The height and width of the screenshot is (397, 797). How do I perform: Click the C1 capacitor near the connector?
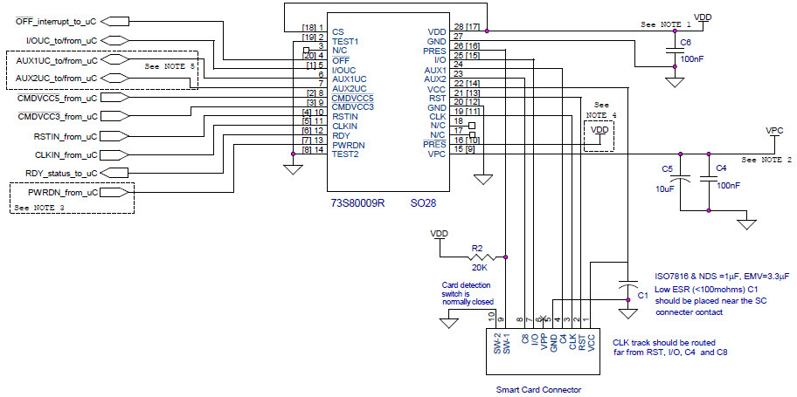(x=627, y=284)
